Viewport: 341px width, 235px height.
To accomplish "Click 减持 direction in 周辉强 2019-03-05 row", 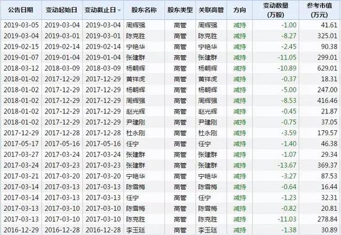I will pos(240,25).
